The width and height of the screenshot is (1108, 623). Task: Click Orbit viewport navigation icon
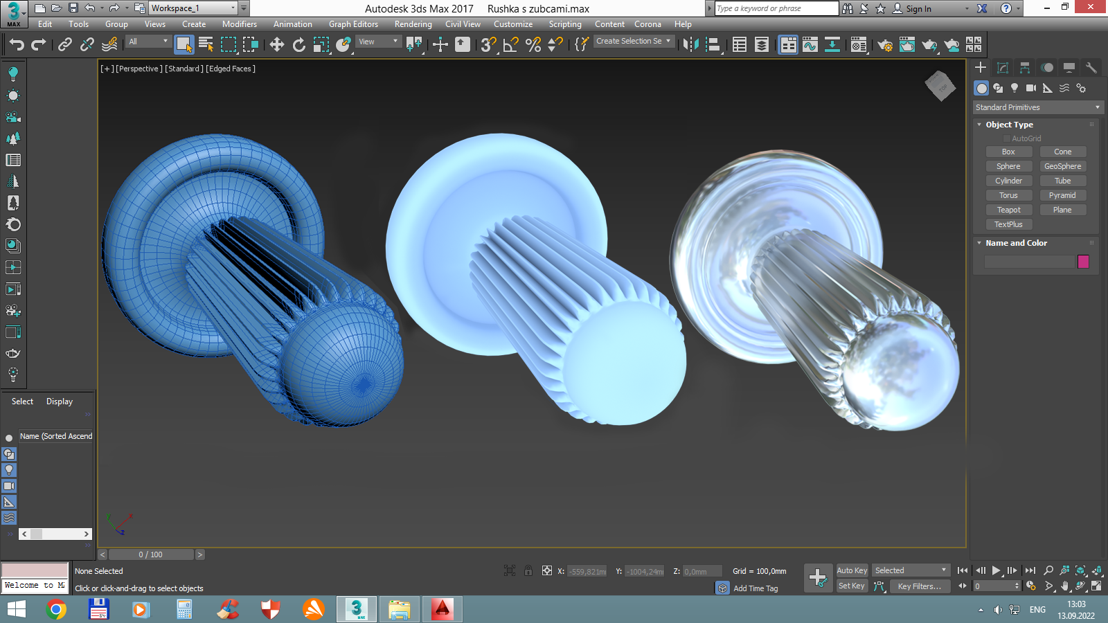1080,586
